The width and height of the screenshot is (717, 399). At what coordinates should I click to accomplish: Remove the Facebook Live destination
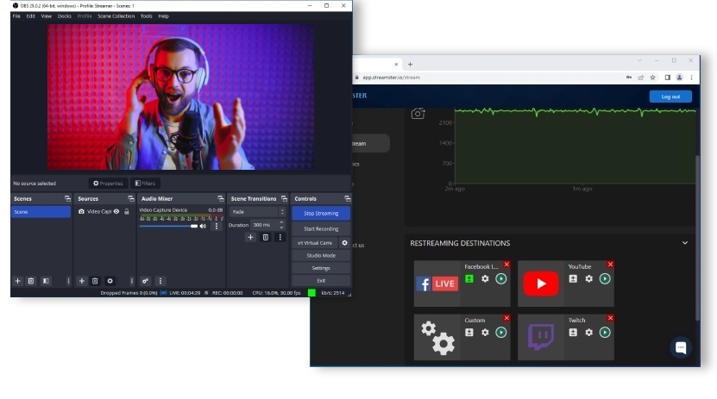pyautogui.click(x=506, y=265)
